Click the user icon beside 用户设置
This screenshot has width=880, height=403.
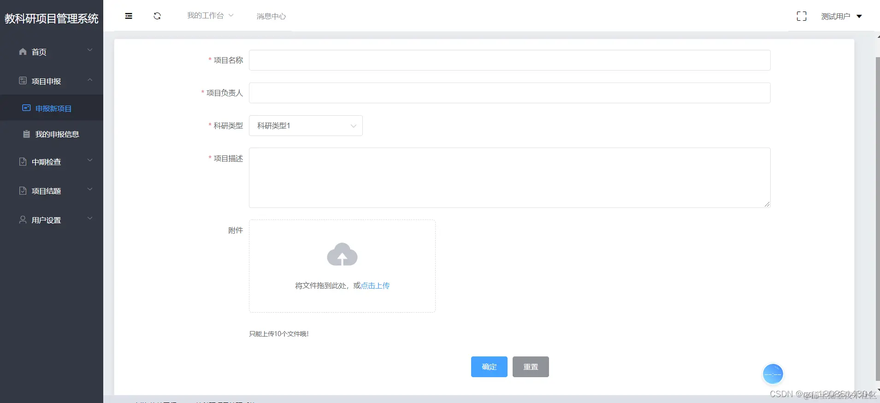[23, 219]
